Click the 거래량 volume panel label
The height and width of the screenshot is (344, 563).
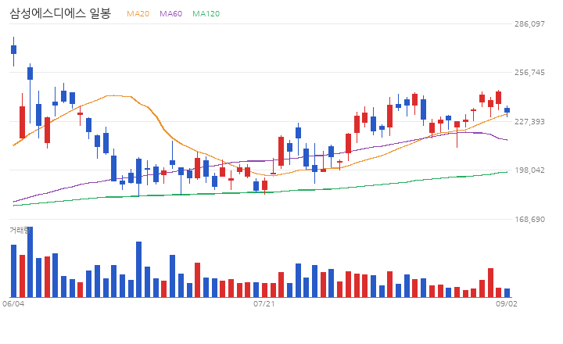click(x=20, y=230)
